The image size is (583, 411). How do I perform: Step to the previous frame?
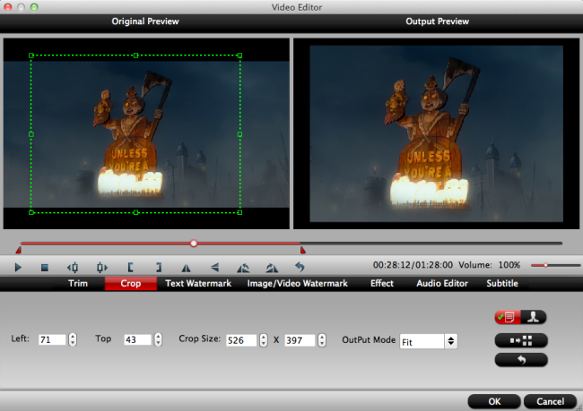point(73,268)
